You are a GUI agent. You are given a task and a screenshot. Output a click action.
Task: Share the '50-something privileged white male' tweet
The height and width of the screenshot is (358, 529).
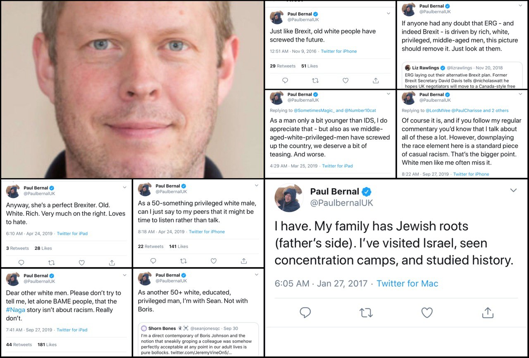[244, 261]
